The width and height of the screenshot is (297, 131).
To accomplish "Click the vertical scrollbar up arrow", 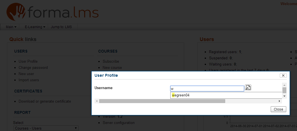I will pos(284,85).
